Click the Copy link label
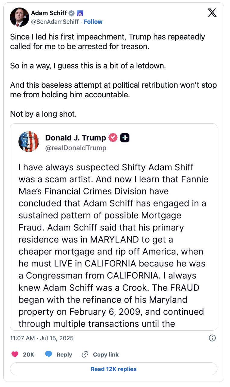The width and height of the screenshot is (230, 387). tap(106, 354)
